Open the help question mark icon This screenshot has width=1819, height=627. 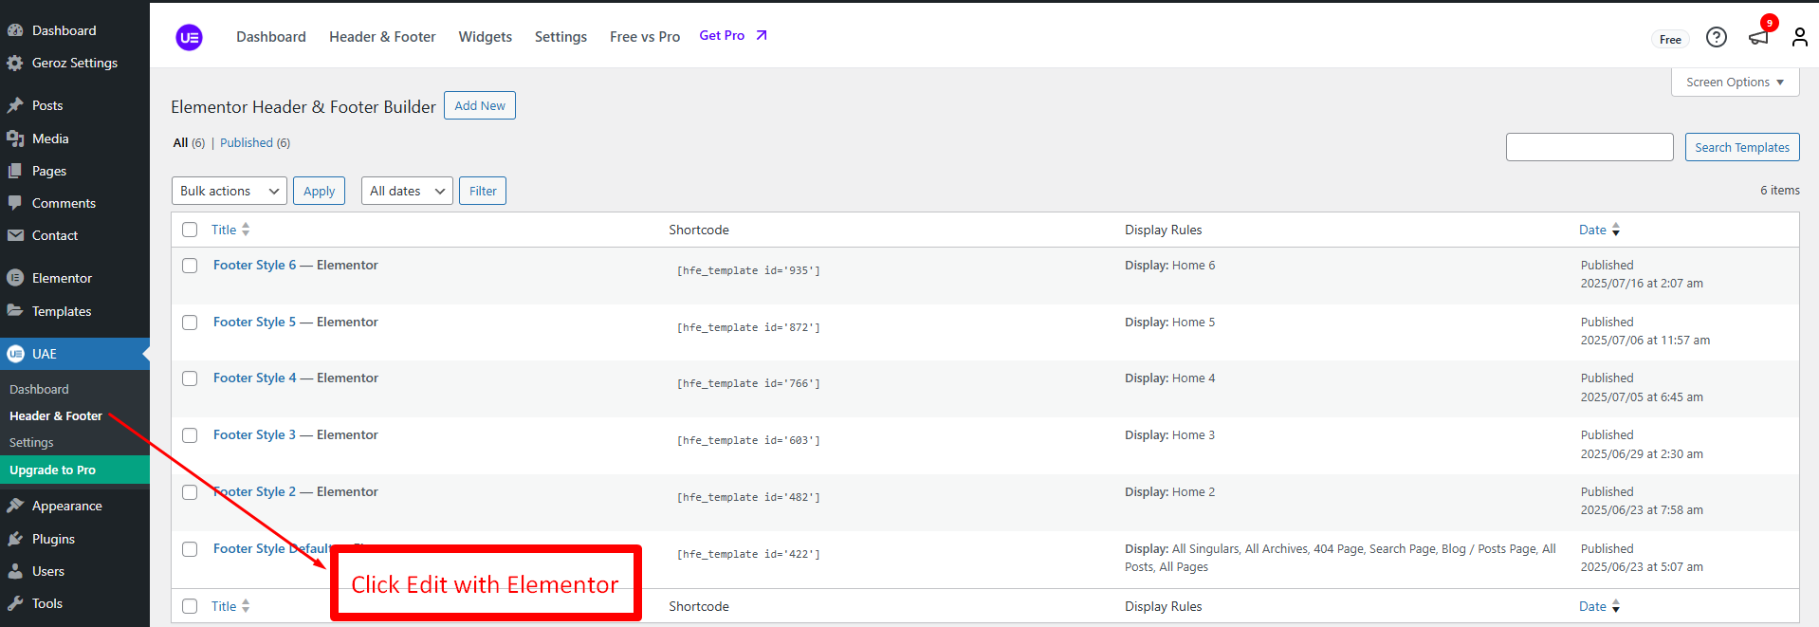[1716, 37]
